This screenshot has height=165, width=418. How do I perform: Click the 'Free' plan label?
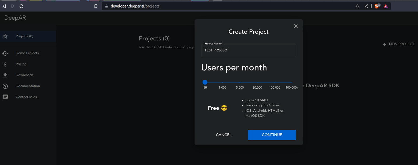tap(214, 108)
